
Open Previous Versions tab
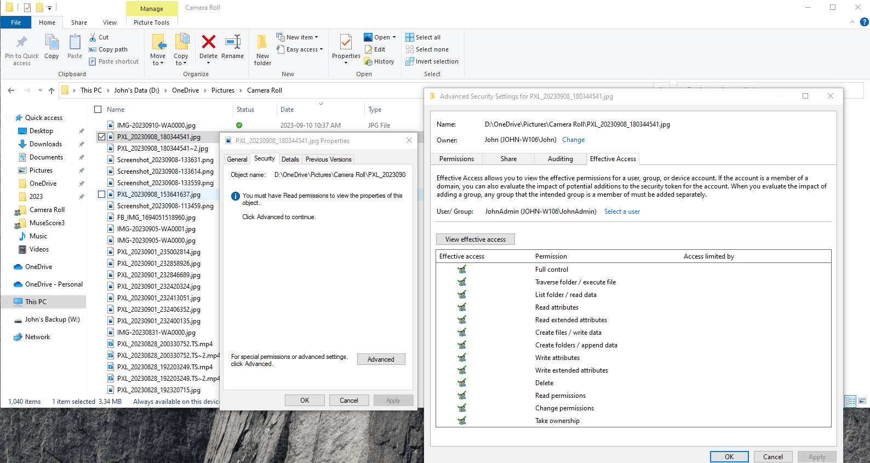pyautogui.click(x=328, y=159)
